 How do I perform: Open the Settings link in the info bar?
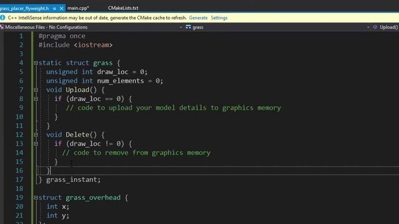219,18
